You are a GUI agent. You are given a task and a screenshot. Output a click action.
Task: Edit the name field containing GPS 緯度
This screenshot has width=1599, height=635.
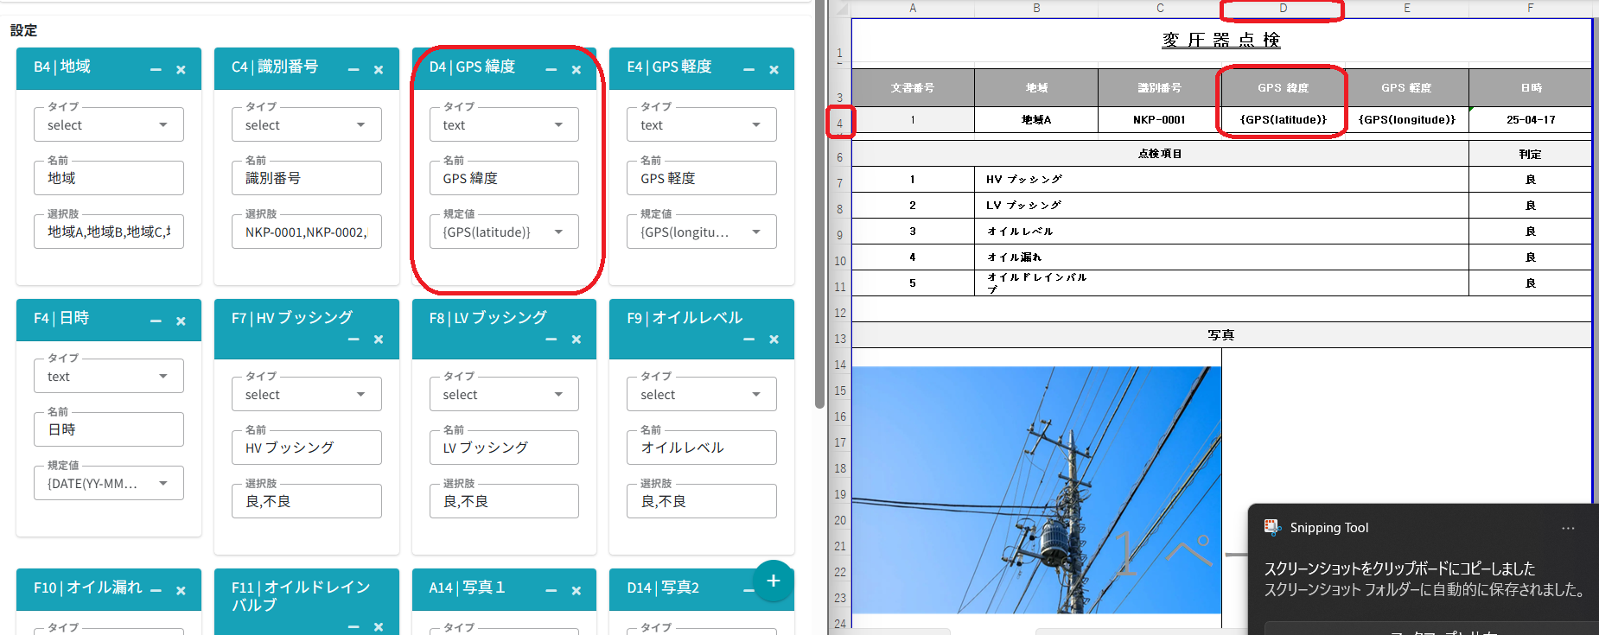505,178
